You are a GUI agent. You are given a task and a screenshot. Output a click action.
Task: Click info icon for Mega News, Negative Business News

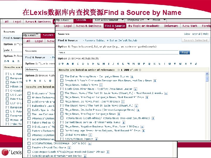142,127
